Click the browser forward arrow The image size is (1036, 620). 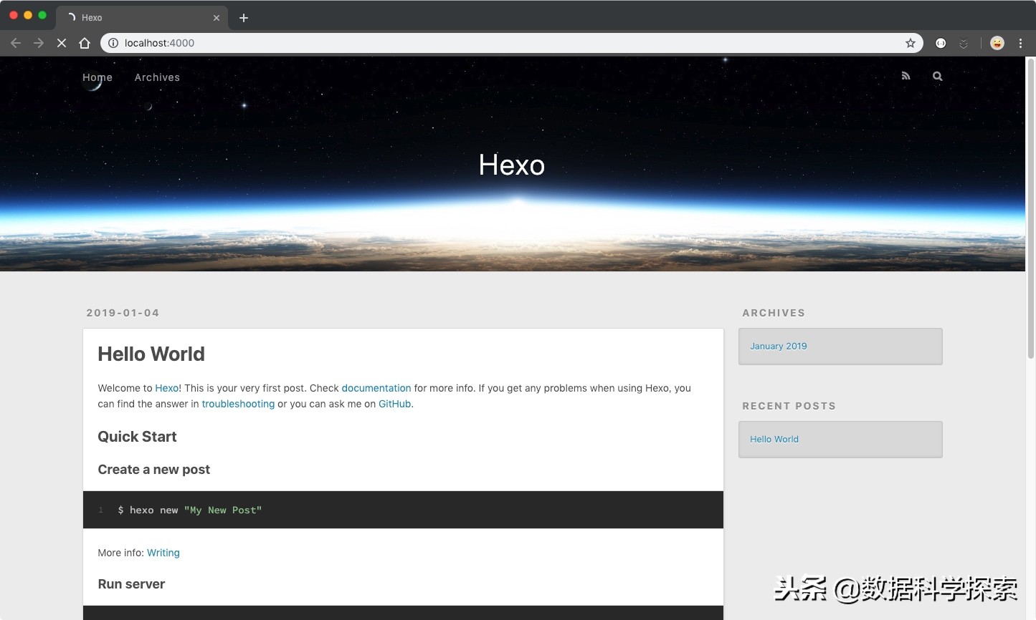point(39,43)
